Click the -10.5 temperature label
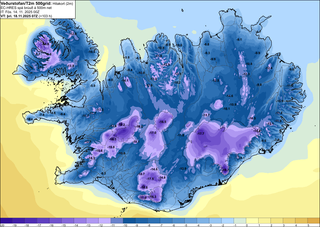Screen dimensions: 320x227 92,52
